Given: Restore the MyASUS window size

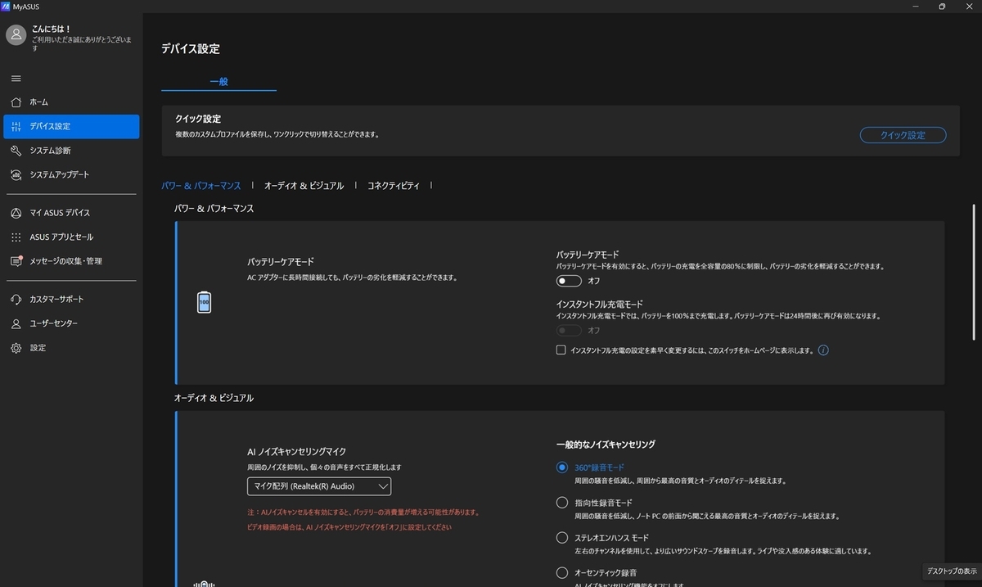Looking at the screenshot, I should pos(942,6).
